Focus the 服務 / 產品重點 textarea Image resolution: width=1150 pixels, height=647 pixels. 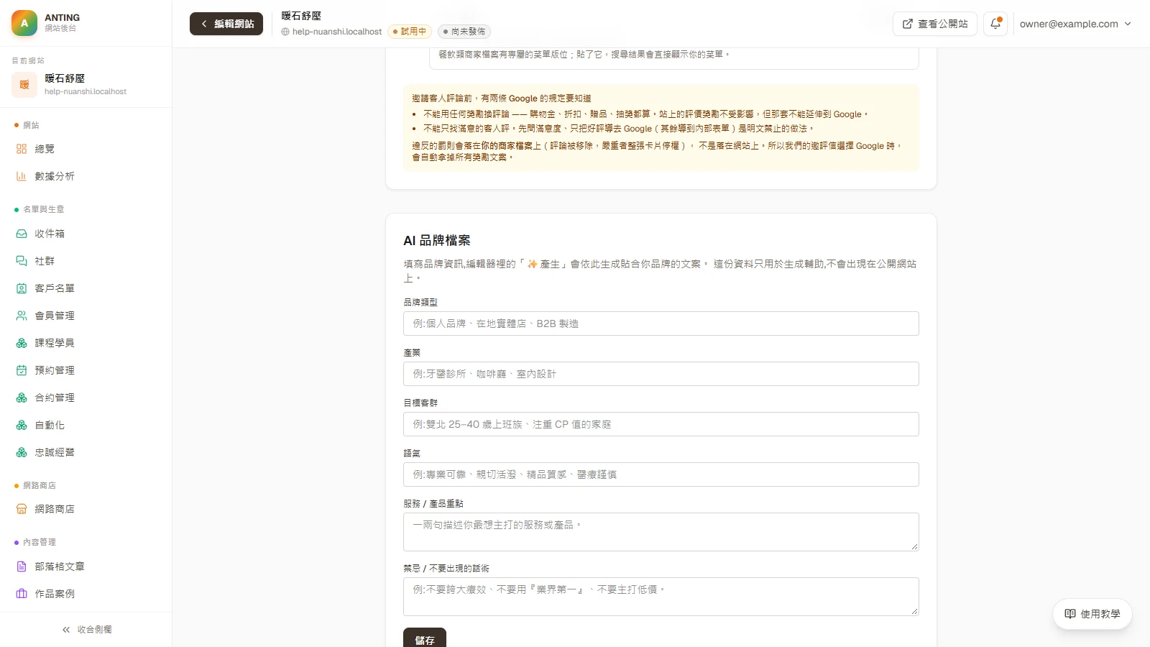click(661, 532)
